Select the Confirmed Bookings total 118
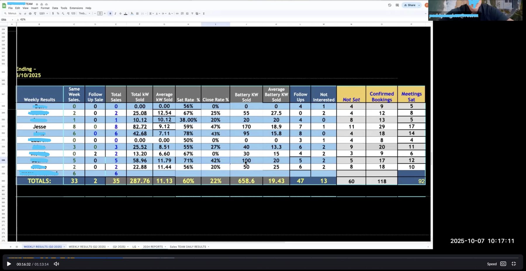 click(x=382, y=181)
